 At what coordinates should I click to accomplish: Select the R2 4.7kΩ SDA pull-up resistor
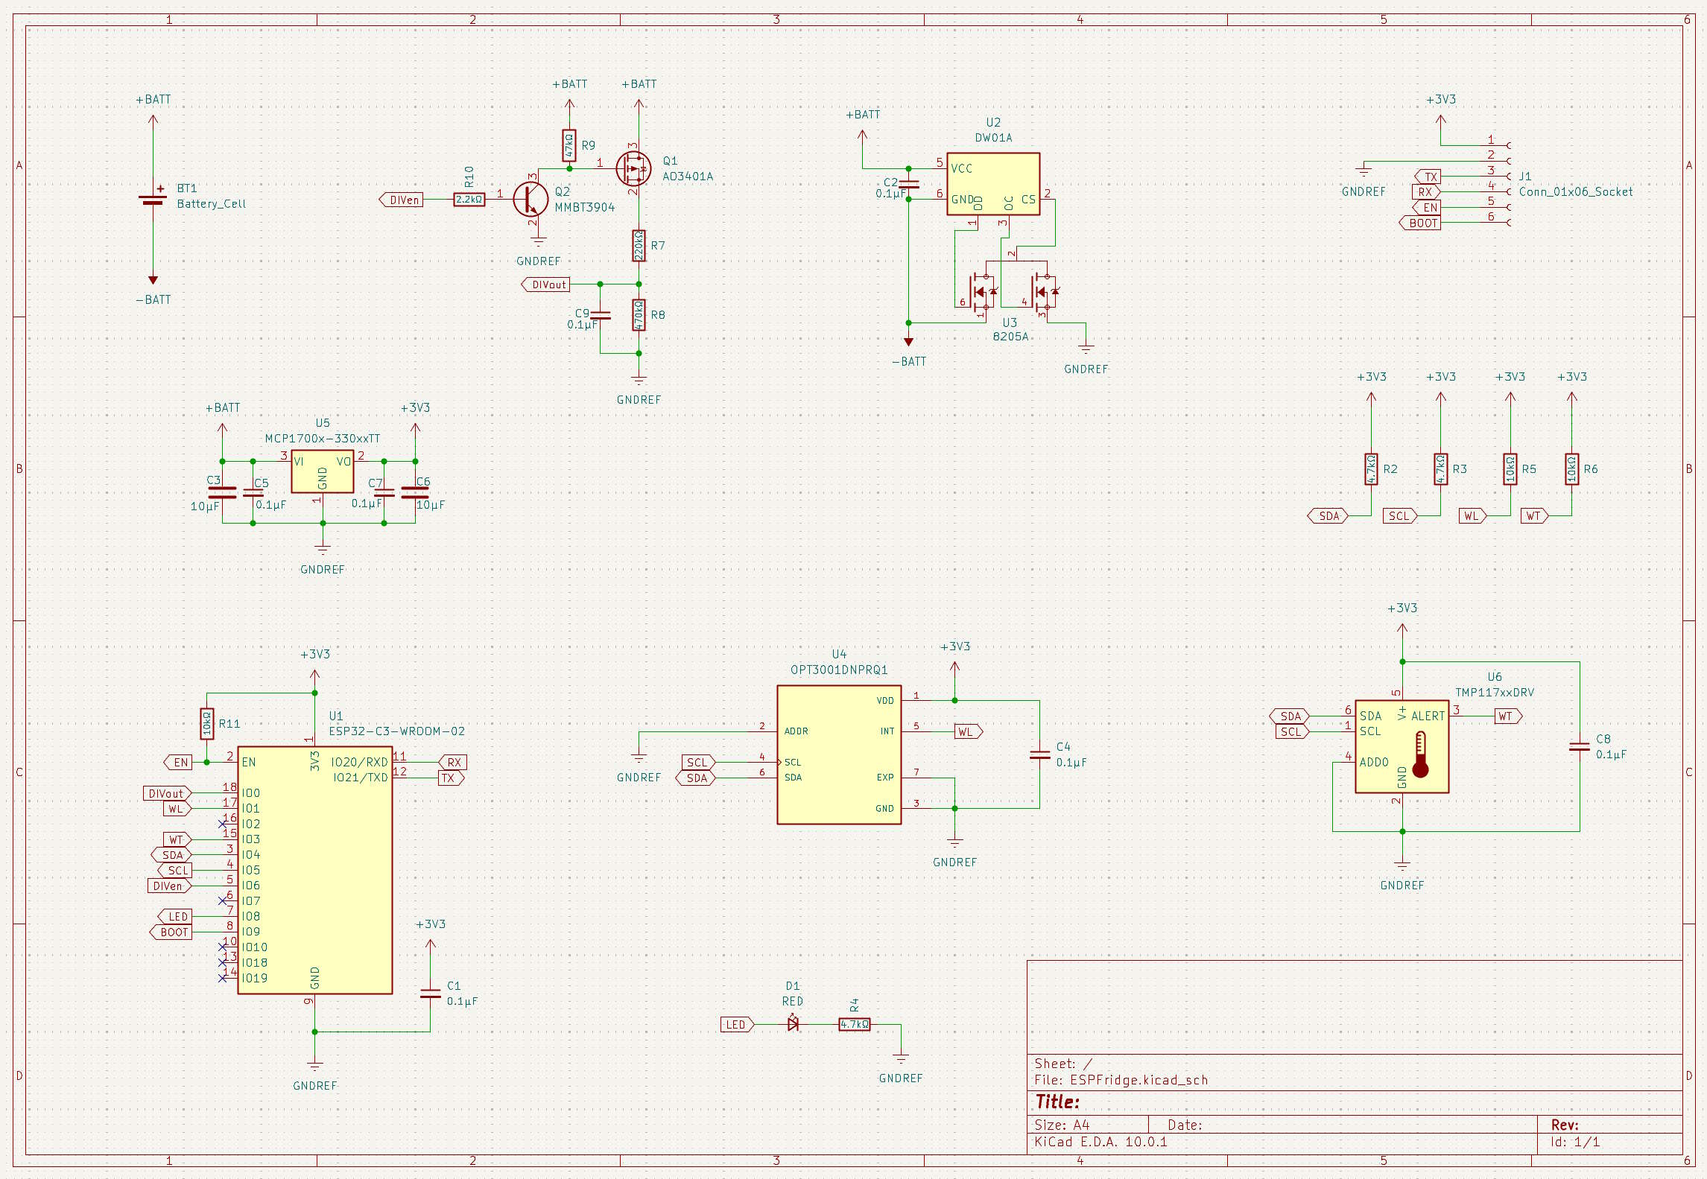point(1371,469)
